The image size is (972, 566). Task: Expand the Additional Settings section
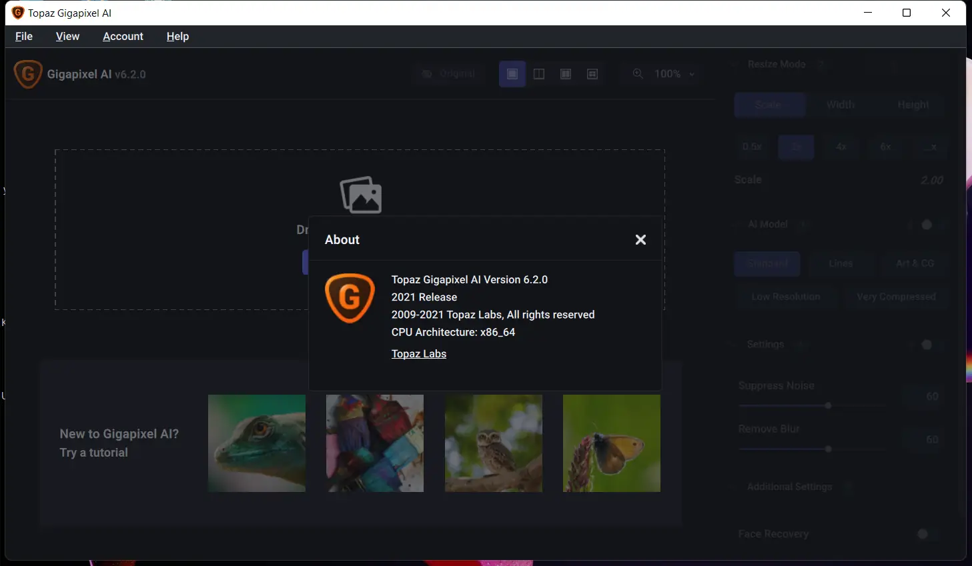point(790,487)
